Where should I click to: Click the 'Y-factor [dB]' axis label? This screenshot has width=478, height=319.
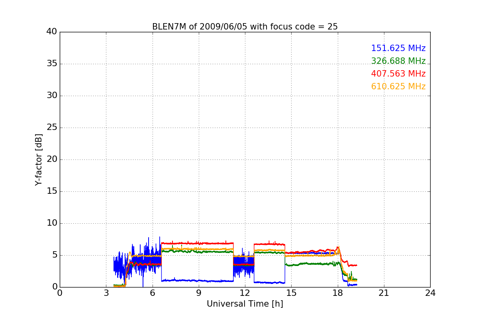pos(38,159)
